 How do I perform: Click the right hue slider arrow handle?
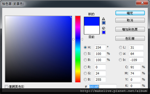tap(82, 39)
